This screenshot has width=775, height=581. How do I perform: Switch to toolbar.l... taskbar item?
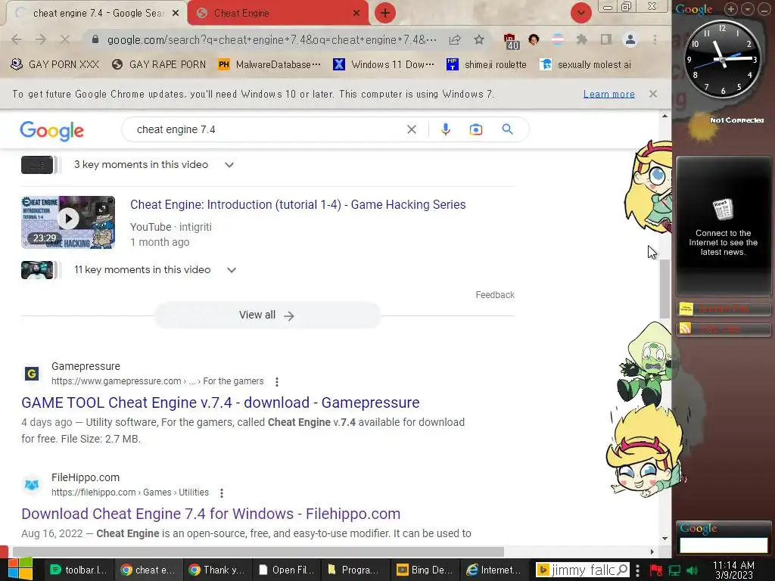tap(79, 570)
